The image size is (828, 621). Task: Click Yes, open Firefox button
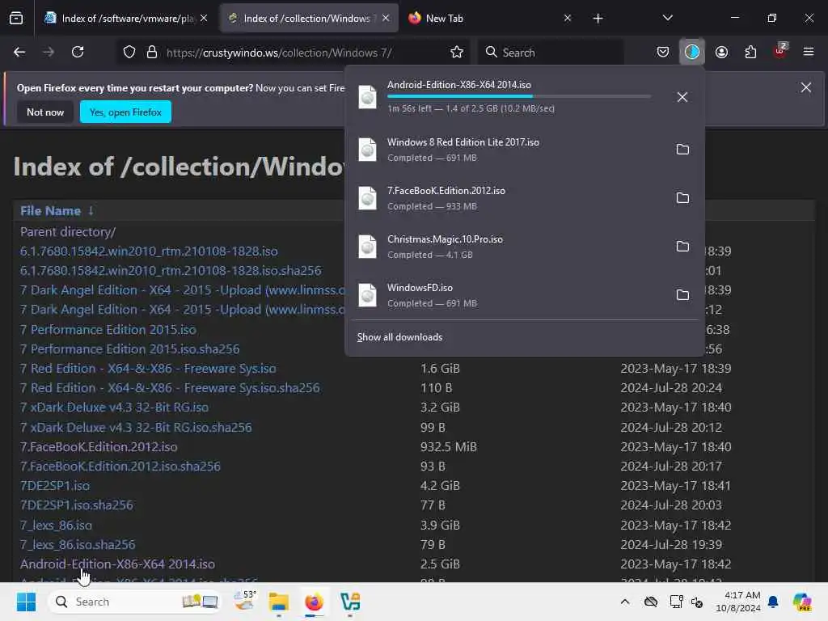[x=125, y=112]
